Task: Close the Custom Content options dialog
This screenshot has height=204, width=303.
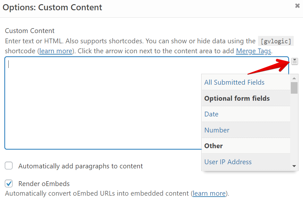Action: coord(297,6)
